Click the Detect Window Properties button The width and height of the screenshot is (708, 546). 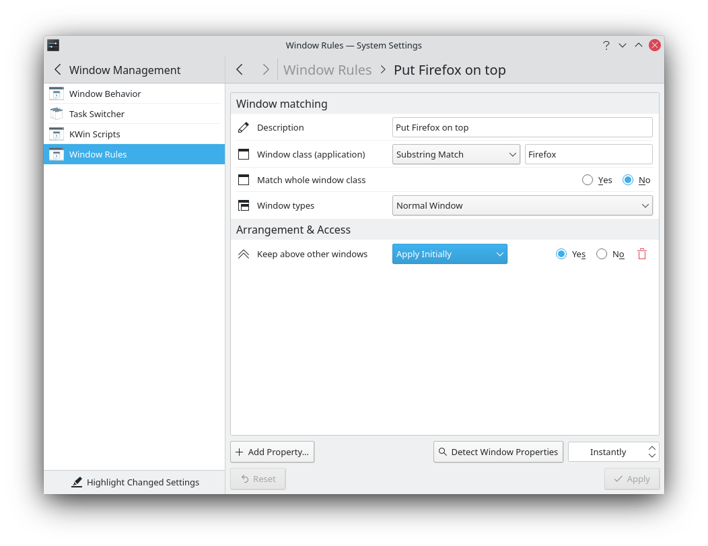click(x=499, y=452)
